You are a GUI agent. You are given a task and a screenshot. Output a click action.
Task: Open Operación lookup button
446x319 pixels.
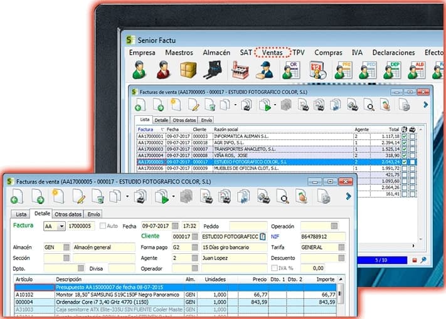coord(334,226)
